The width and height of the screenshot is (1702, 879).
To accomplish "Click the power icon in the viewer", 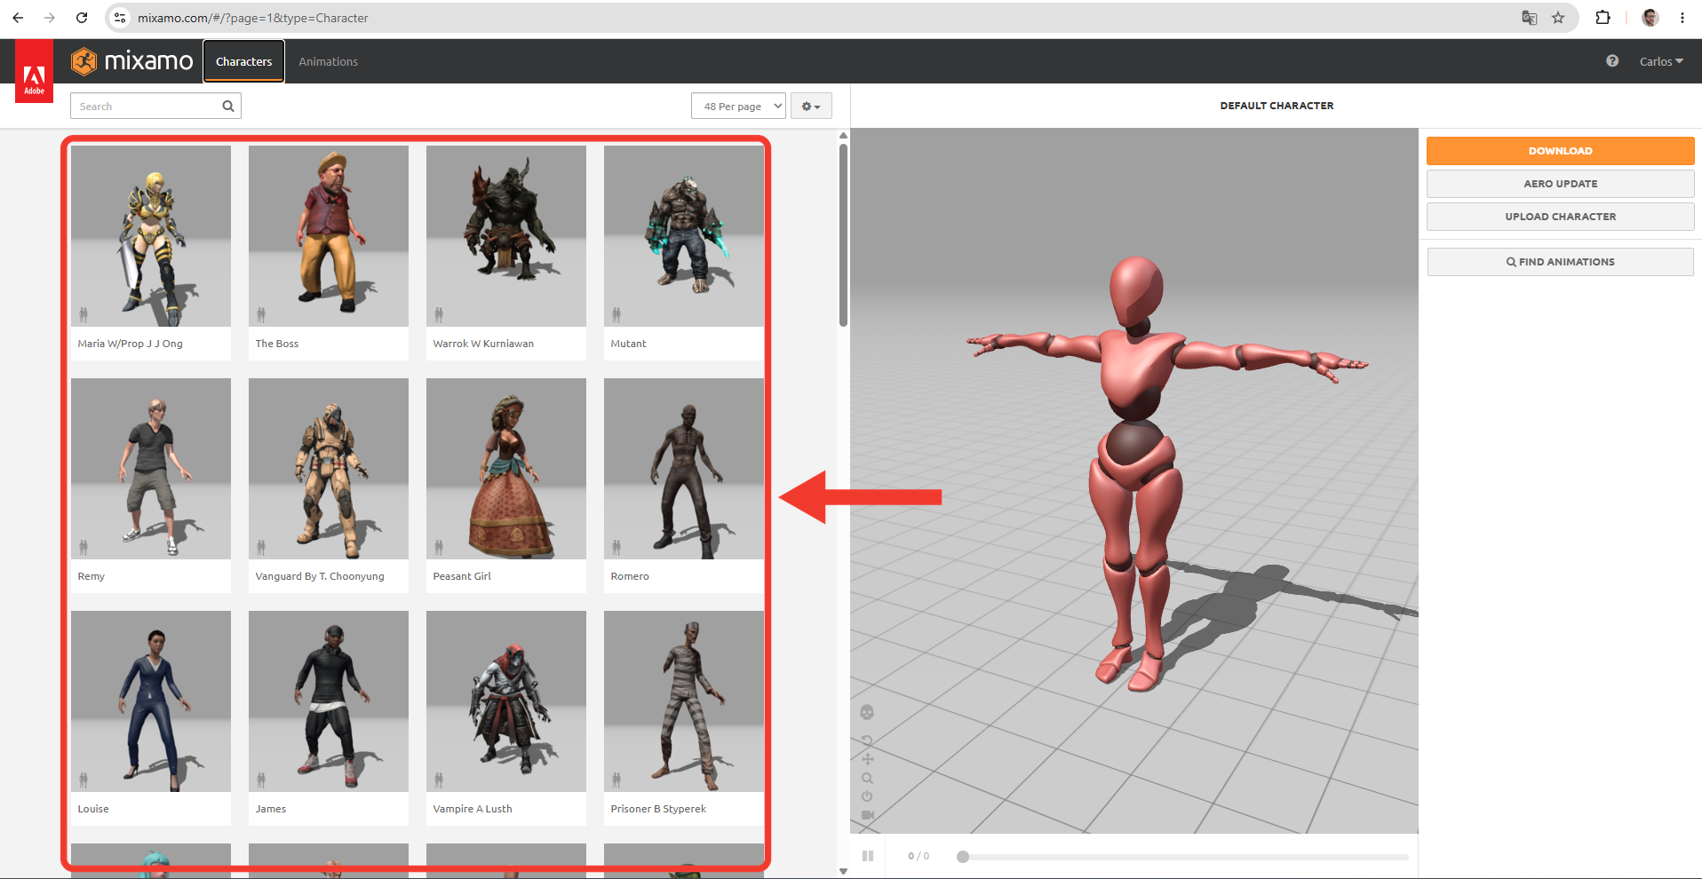I will pyautogui.click(x=867, y=796).
